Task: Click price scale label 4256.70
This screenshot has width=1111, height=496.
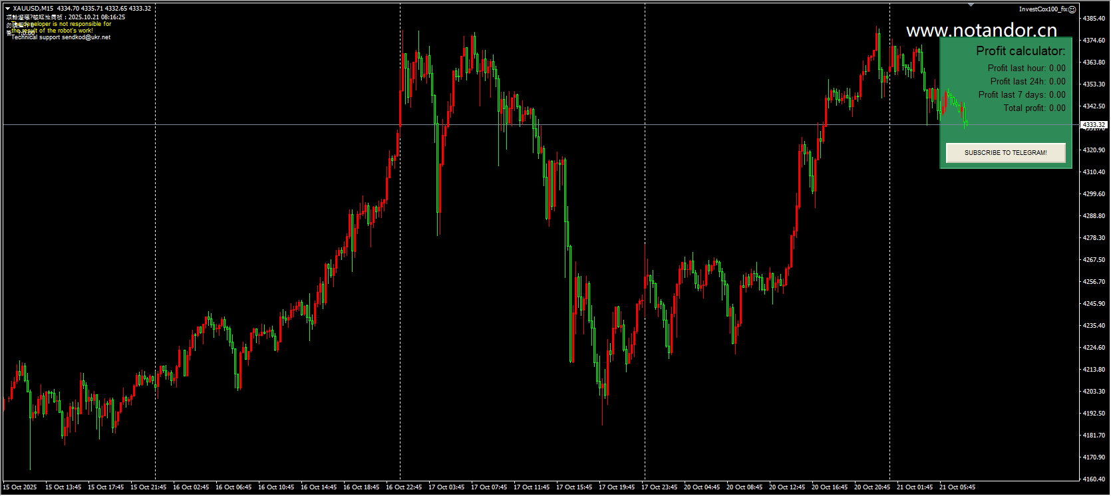Action: 1094,282
